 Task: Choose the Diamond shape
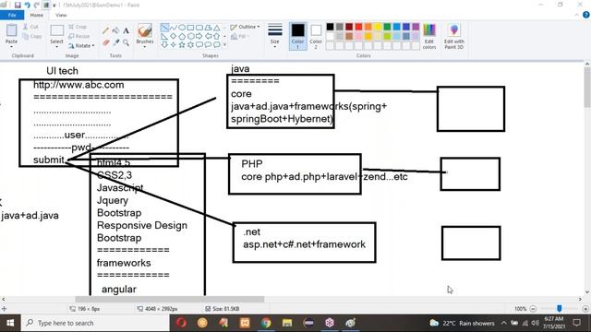tap(174, 36)
